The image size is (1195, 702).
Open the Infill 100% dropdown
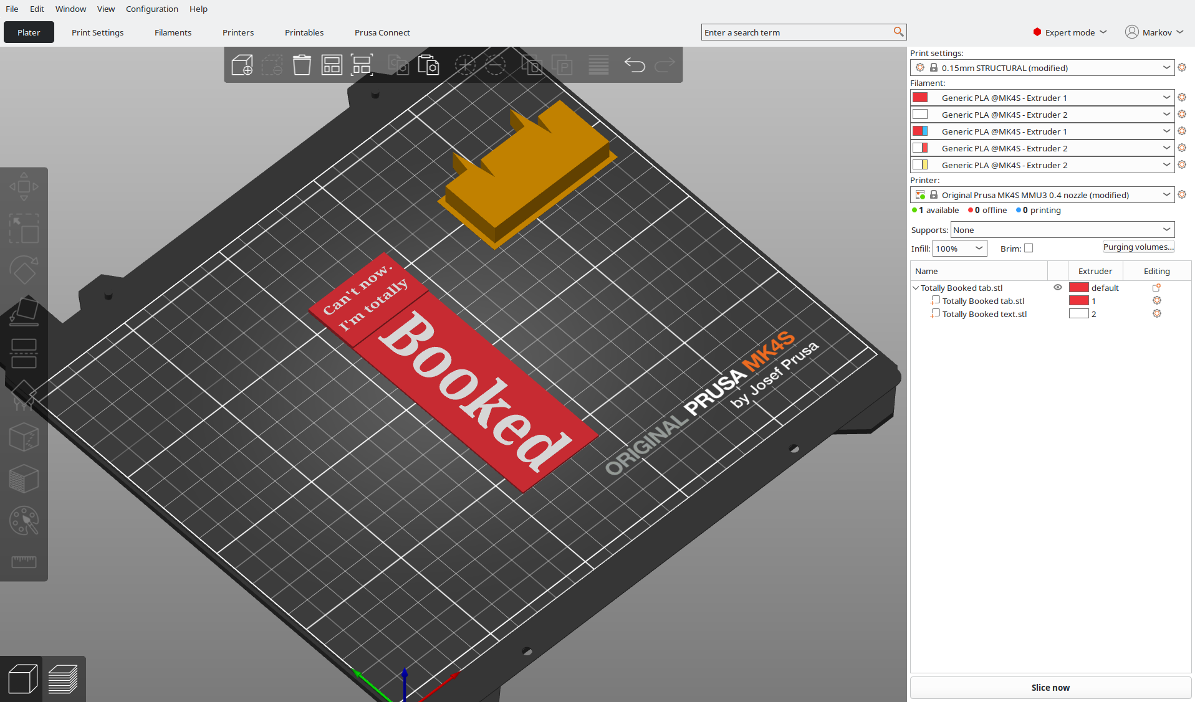pyautogui.click(x=959, y=249)
